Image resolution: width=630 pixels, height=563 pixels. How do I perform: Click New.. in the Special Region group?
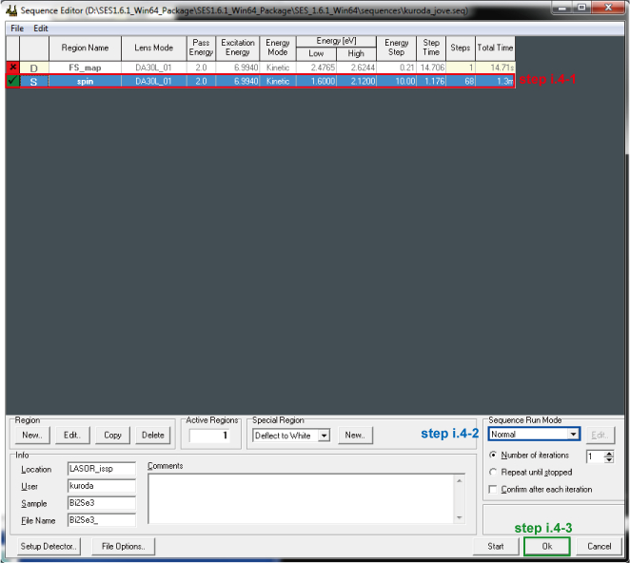coord(355,436)
